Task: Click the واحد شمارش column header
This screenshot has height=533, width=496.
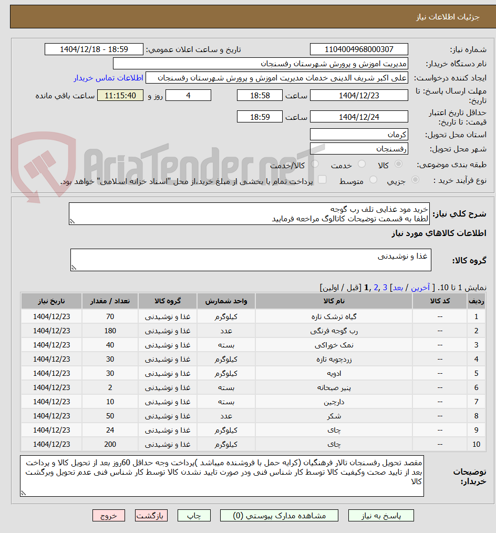Action: point(226,301)
